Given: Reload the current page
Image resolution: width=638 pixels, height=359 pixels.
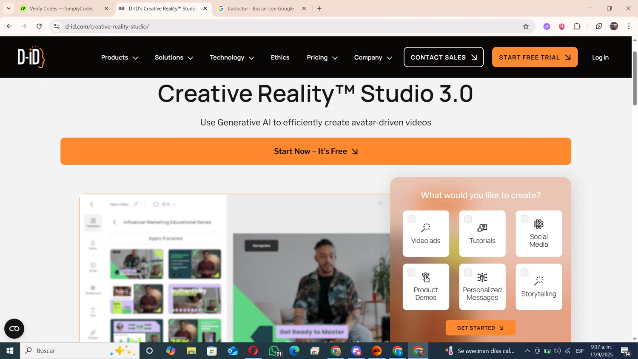Looking at the screenshot, I should (x=39, y=26).
